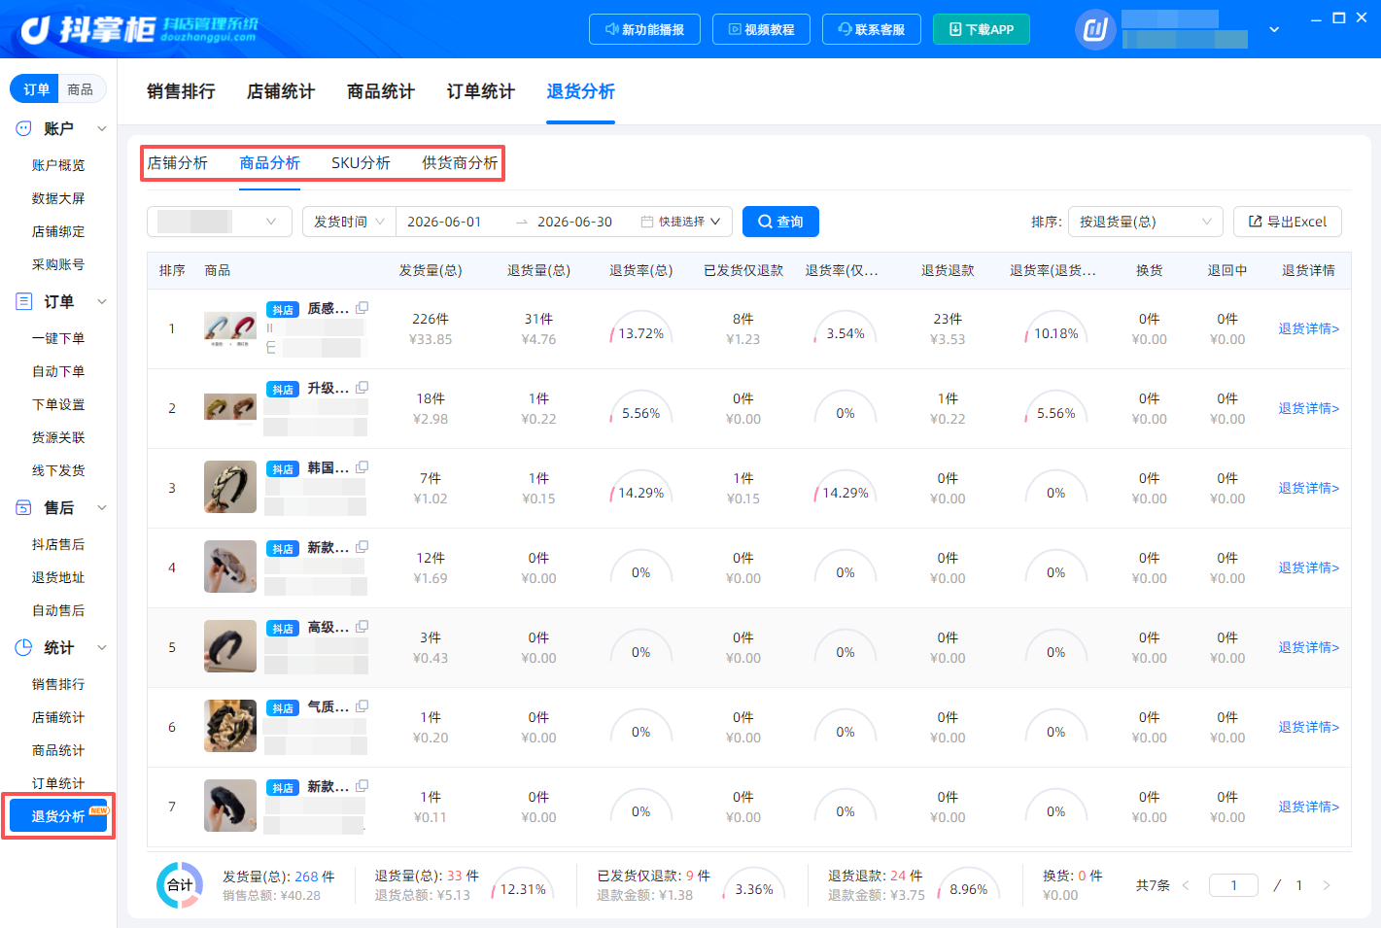1381x928 pixels.
Task: Open the 店铺统计 top tab
Action: point(281,91)
